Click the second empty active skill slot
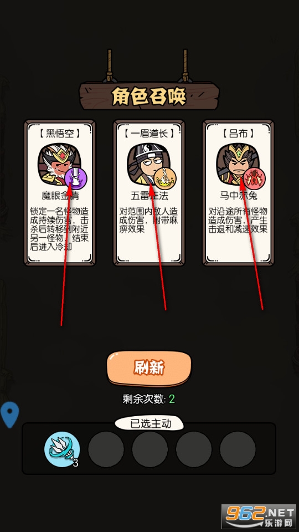The height and width of the screenshot is (532, 299). [x=106, y=449]
